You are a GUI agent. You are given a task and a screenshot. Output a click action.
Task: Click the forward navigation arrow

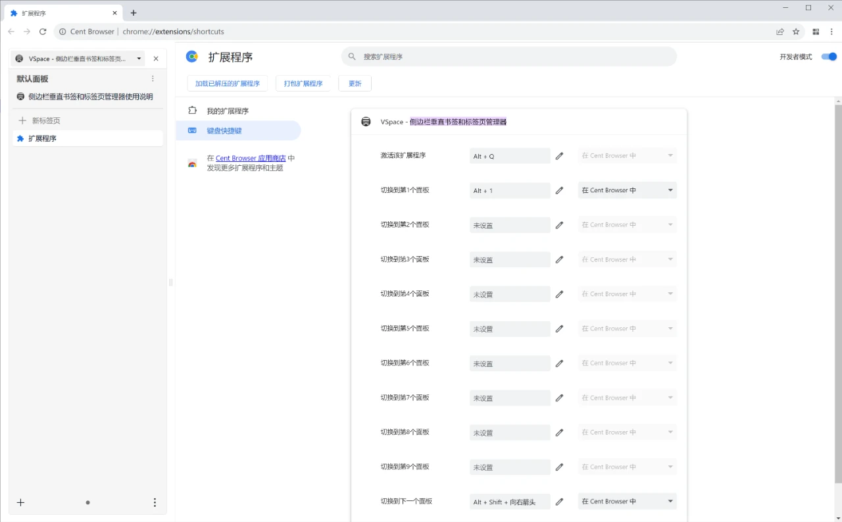click(x=27, y=32)
